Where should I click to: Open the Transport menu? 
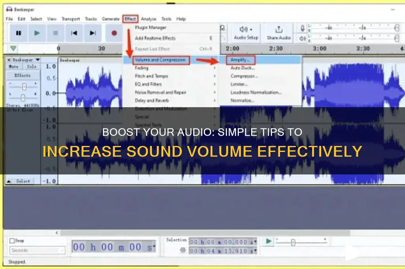pos(71,19)
